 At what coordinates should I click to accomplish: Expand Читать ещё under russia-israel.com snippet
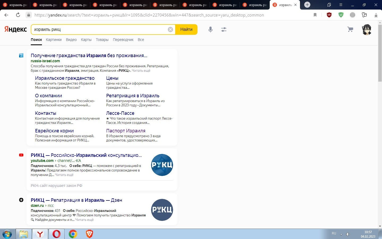(141, 71)
